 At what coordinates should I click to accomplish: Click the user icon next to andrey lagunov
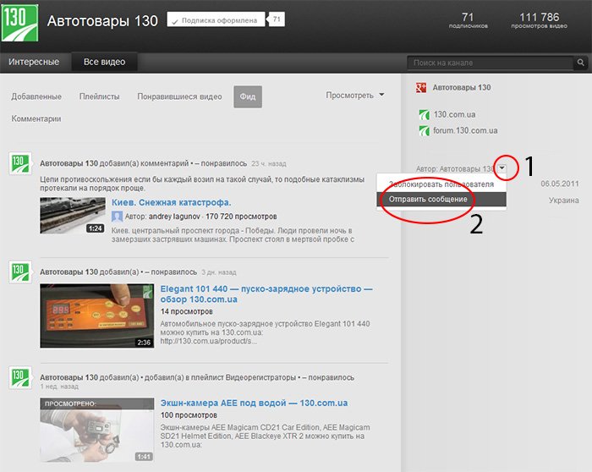117,217
